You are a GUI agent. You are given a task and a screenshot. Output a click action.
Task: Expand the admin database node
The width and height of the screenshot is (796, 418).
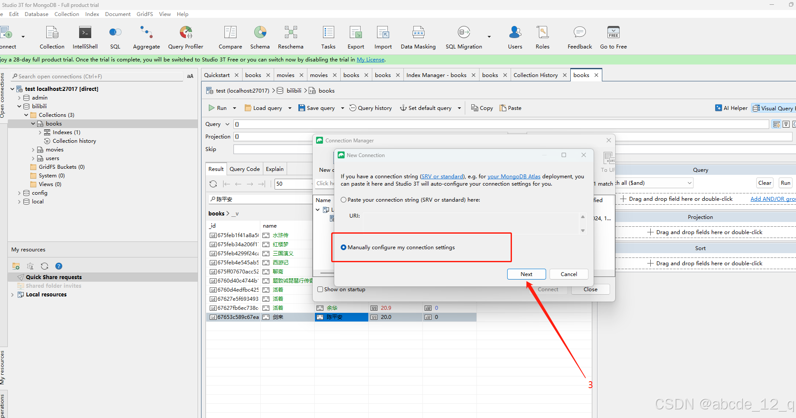click(x=19, y=98)
